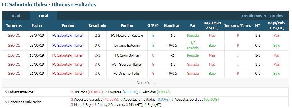Click GEO D1 tournament in first row
This screenshot has height=108, width=292.
(14, 36)
